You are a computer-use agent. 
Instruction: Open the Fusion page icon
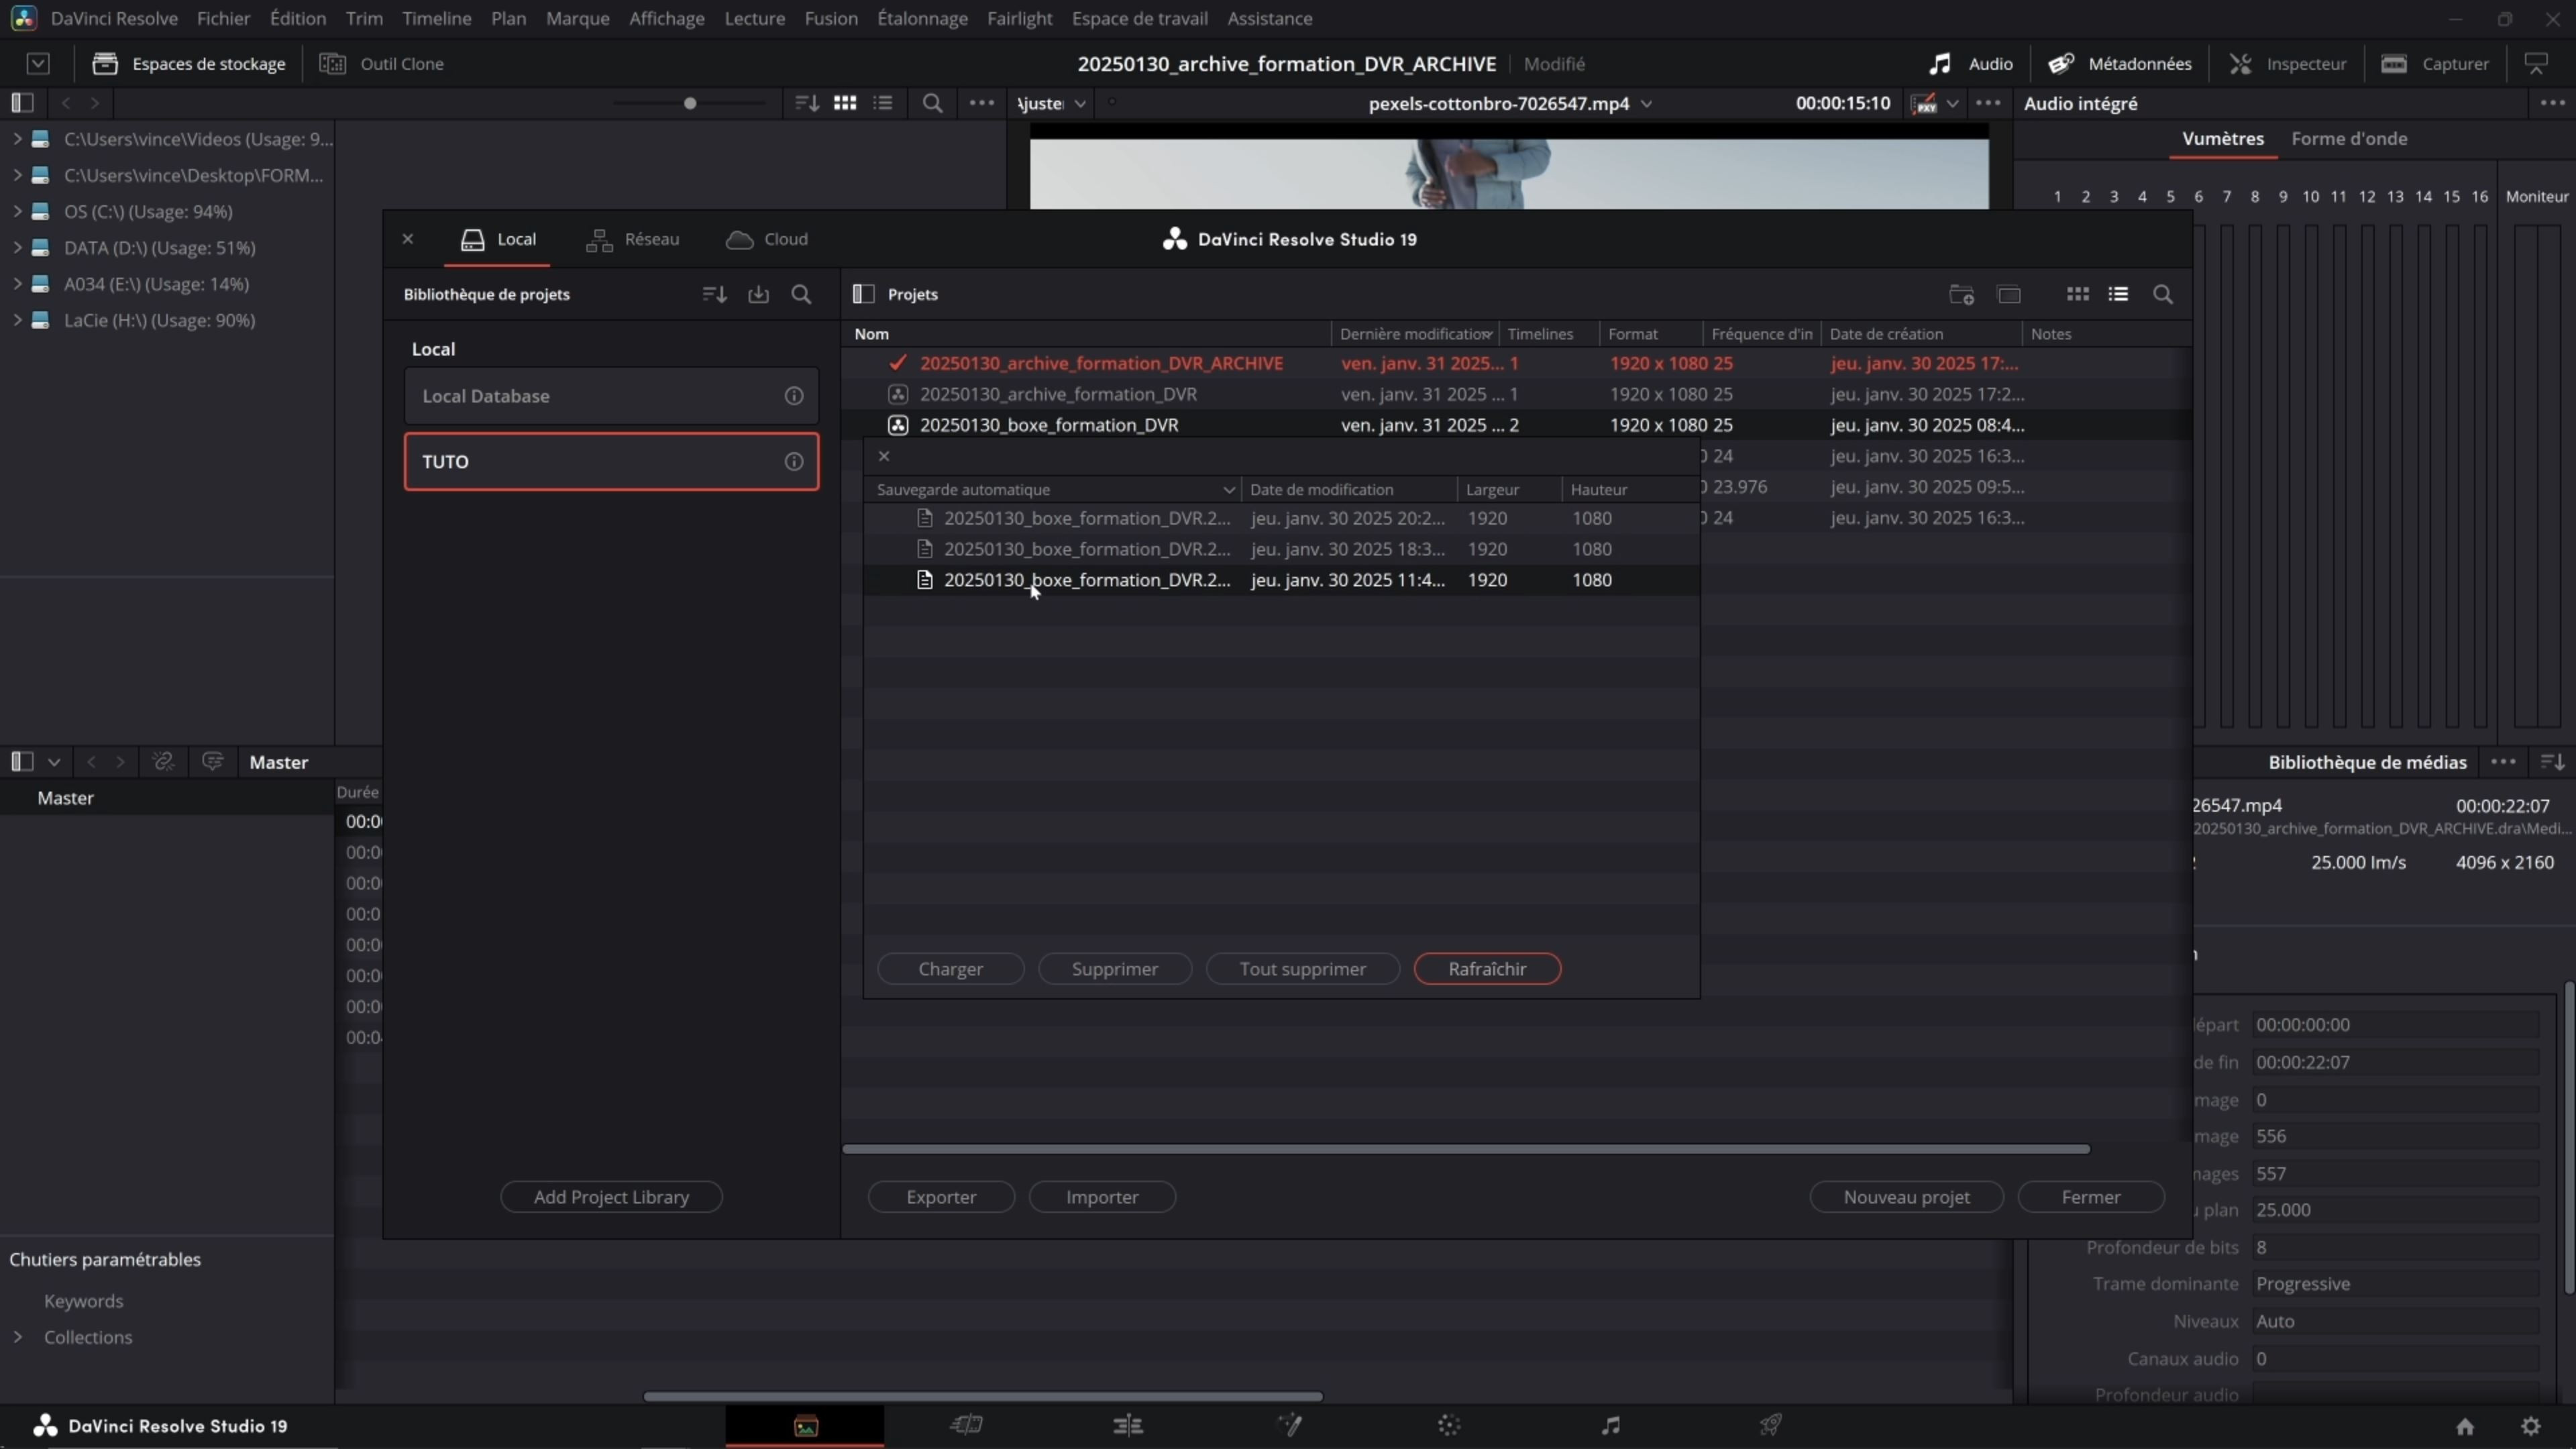[x=1289, y=1425]
